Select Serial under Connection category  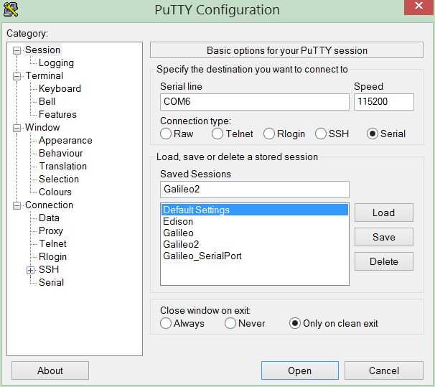[x=51, y=283]
